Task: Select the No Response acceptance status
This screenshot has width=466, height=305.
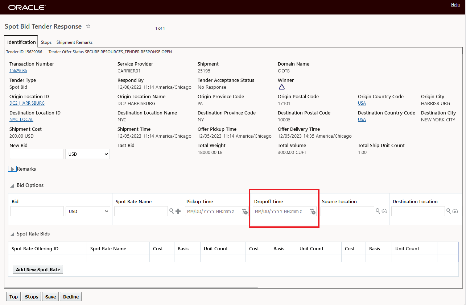Action: (212, 87)
